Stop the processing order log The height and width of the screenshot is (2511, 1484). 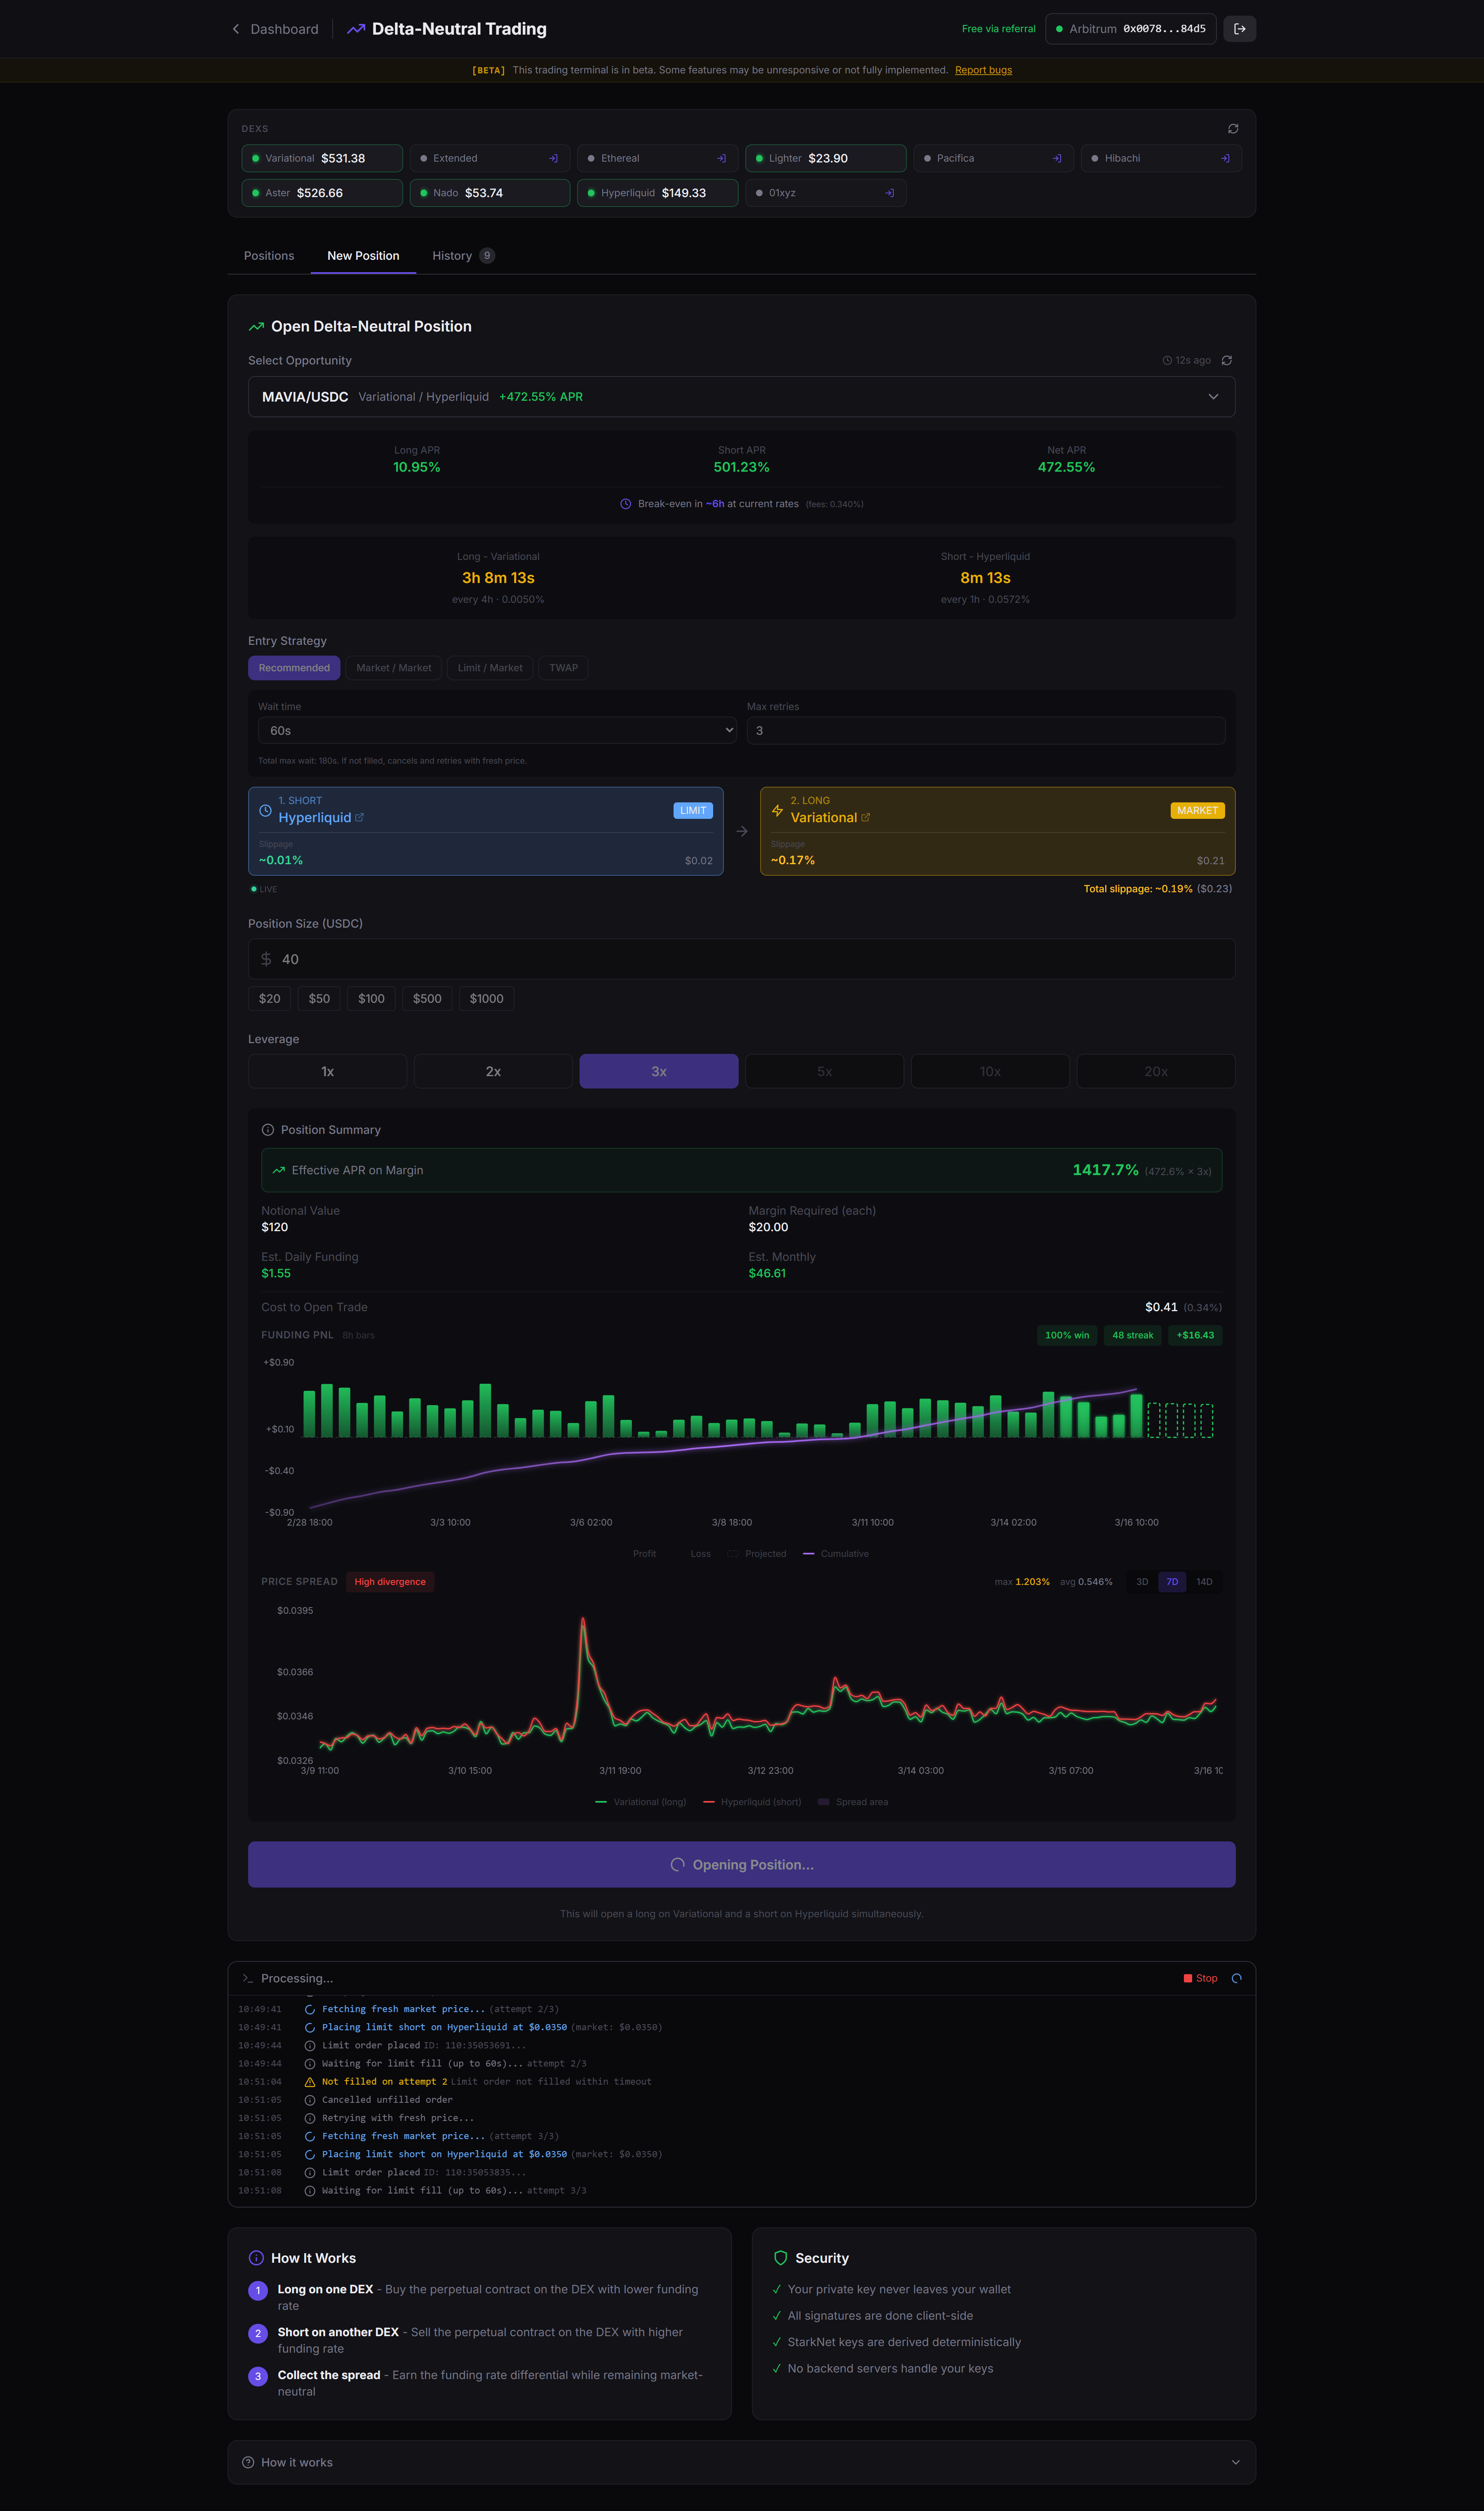tap(1201, 1978)
